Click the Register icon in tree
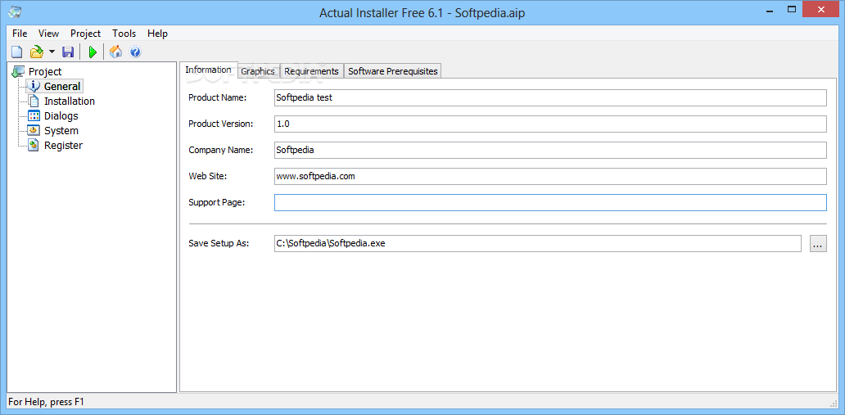 [34, 145]
